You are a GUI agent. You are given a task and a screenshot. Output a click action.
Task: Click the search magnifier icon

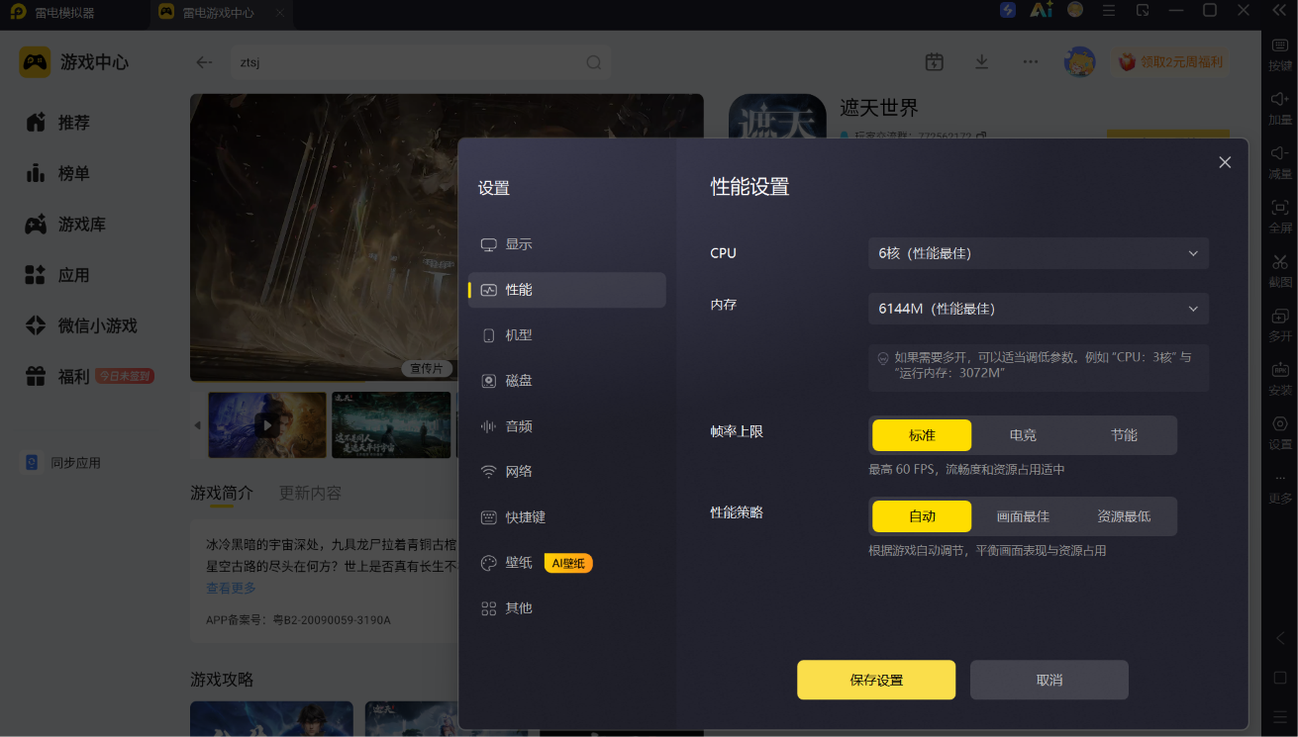(594, 62)
